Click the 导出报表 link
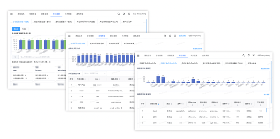 (266, 95)
